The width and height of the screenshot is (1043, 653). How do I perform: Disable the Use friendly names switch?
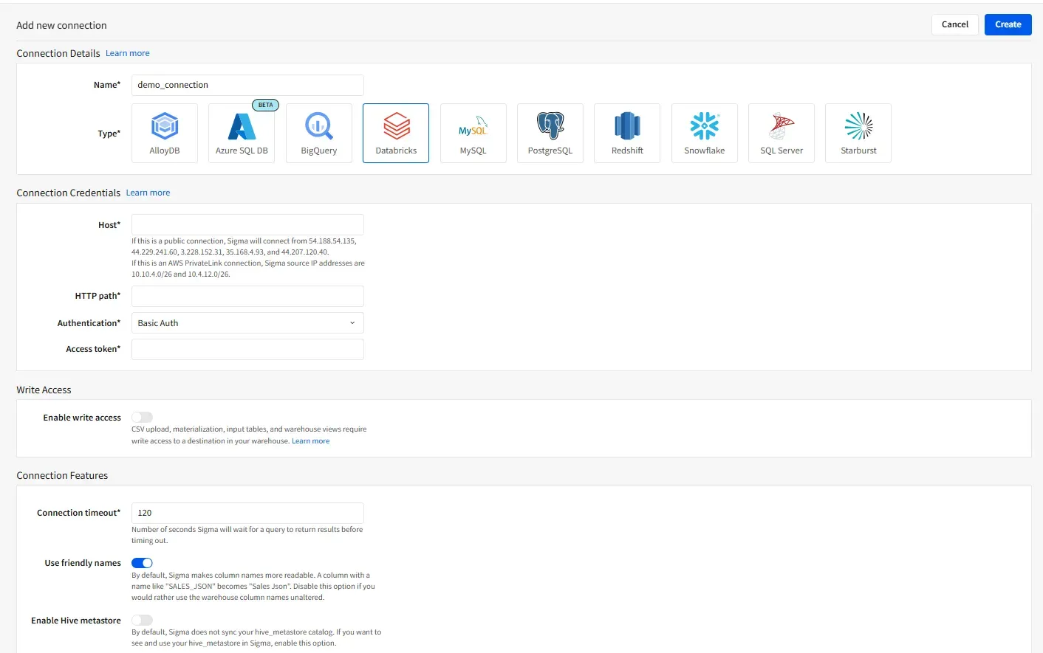(x=142, y=563)
